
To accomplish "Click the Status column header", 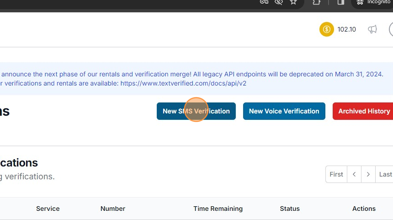I will pos(290,209).
